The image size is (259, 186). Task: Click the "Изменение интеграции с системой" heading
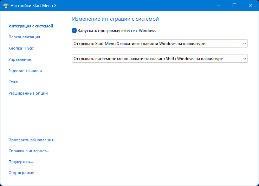point(116,19)
